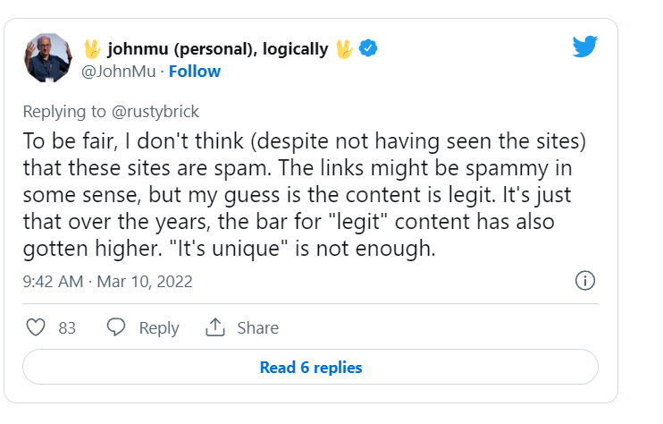Open the JohnMu profile avatar photo
This screenshot has height=424, width=663.
[47, 59]
